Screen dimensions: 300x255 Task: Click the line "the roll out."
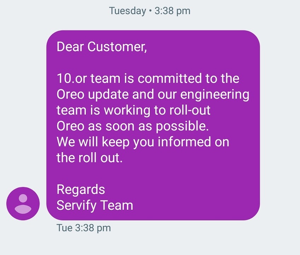89,157
